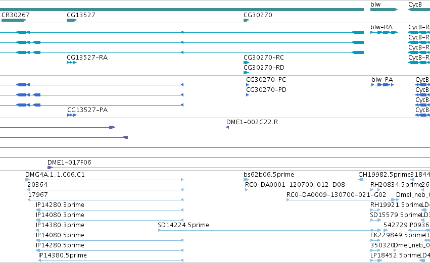Open the CG30270-RD transcript label

(x=264, y=68)
